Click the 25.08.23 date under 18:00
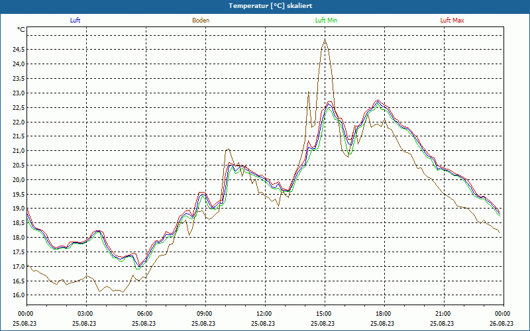 383,323
